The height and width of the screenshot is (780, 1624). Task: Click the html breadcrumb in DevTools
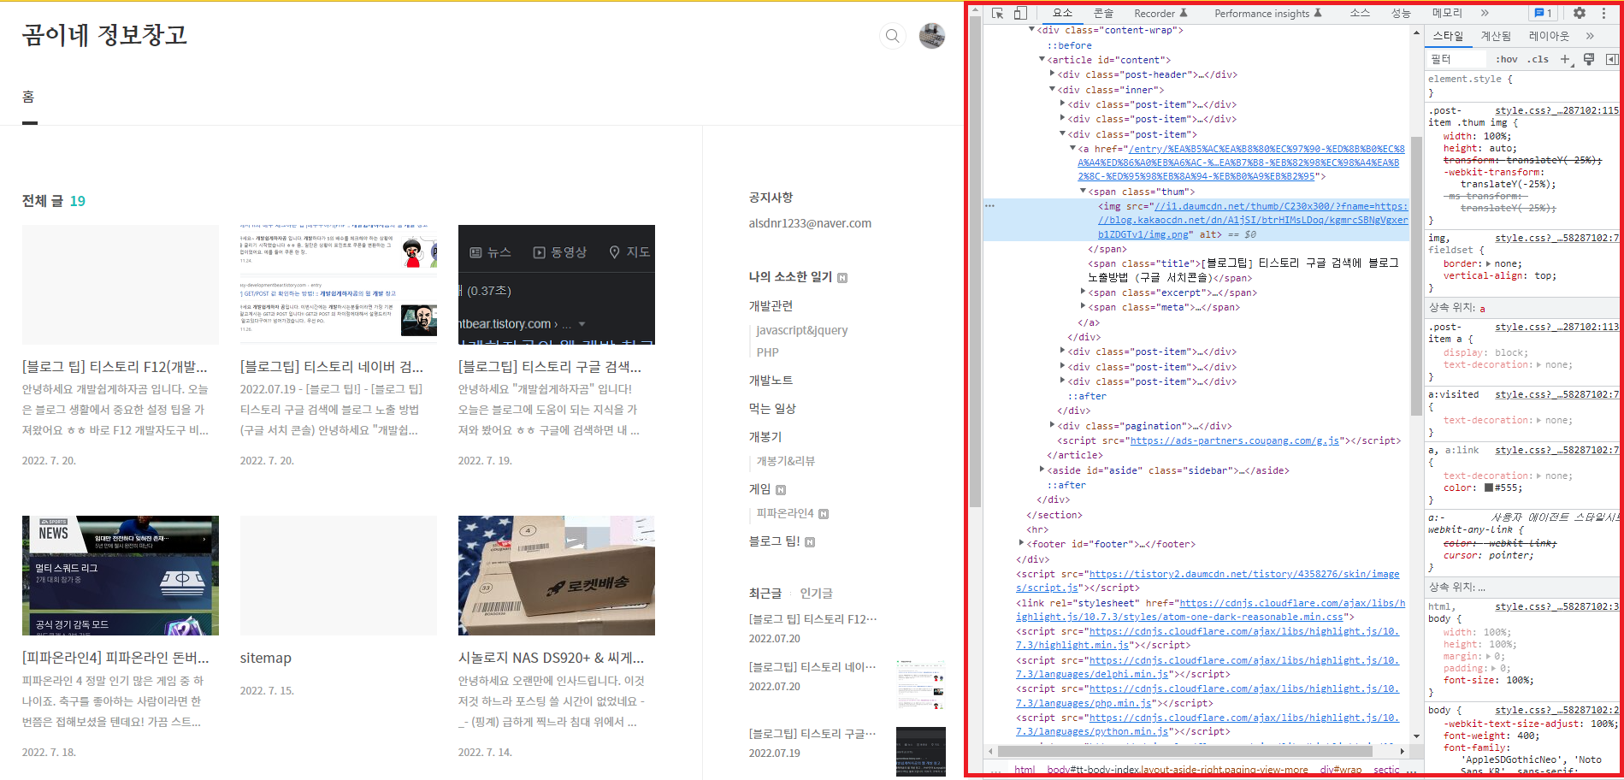pyautogui.click(x=1025, y=770)
